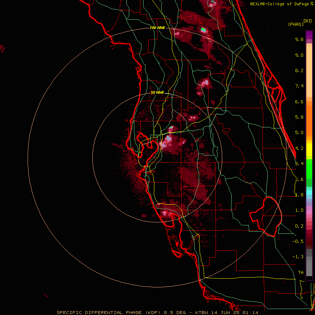315x315 pixels.
Task: Click the 1.0 color scale value
Action: (x=299, y=210)
